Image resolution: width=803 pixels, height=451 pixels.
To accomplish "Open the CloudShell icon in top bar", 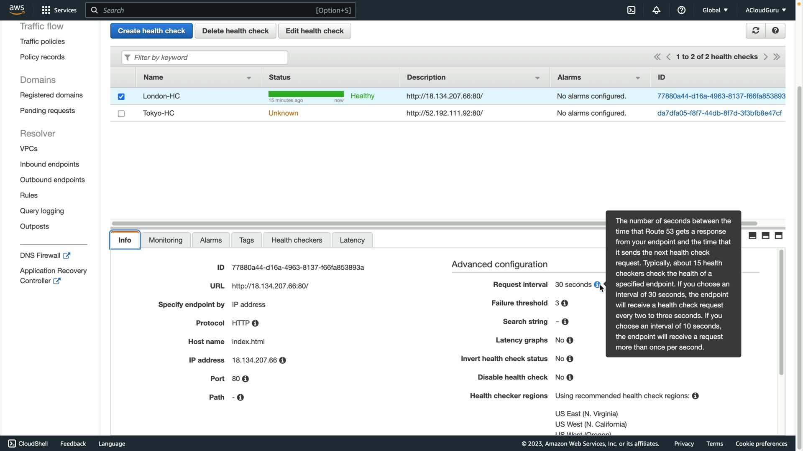I will 631,10.
